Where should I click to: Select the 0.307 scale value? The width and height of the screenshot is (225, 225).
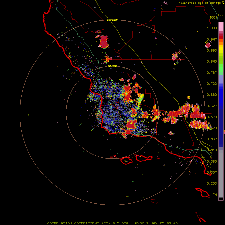point(212,172)
